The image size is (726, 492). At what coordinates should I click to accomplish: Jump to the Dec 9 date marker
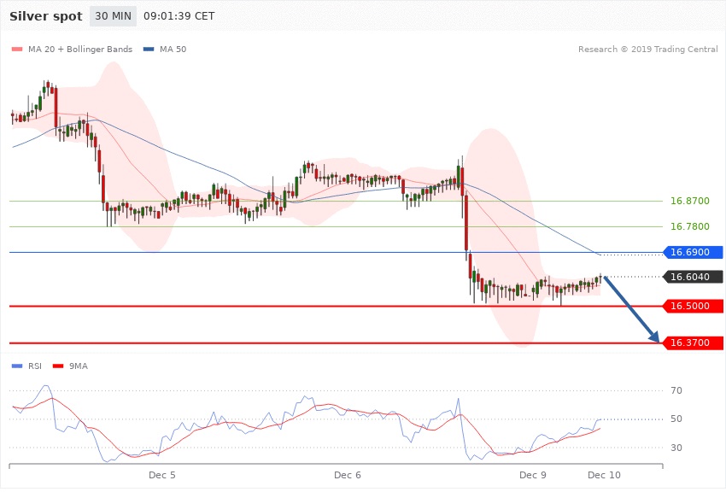(x=533, y=474)
